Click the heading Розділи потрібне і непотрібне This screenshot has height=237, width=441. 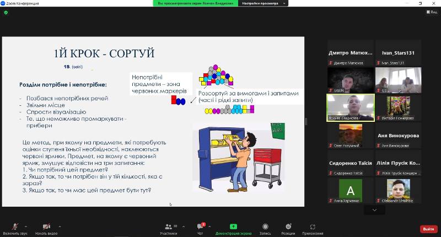[63, 85]
